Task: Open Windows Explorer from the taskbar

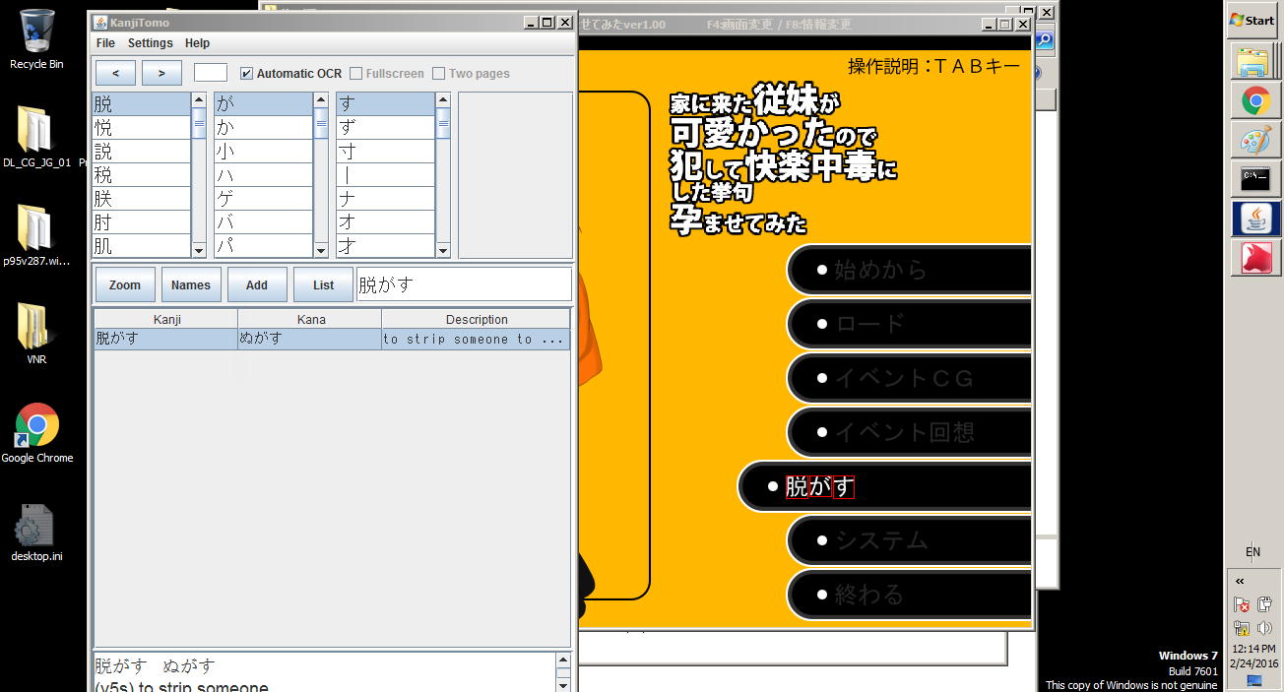Action: click(1254, 62)
